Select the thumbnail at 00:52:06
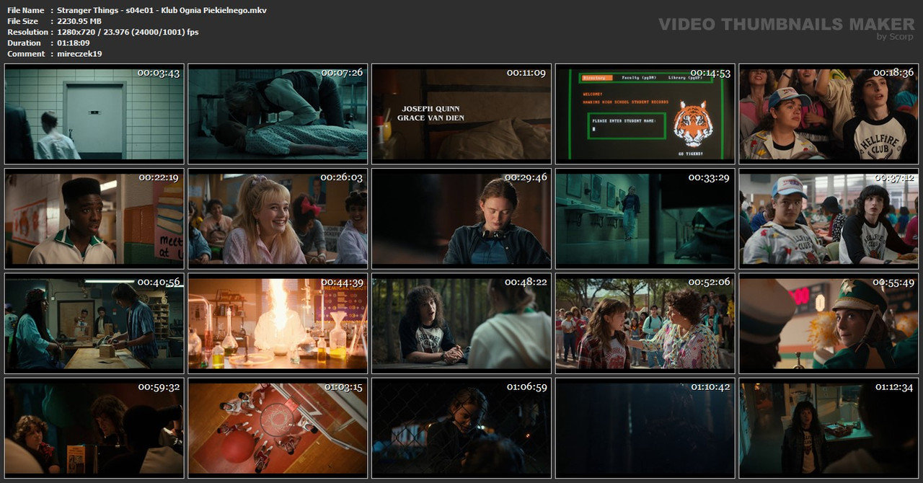The image size is (923, 483). [645, 324]
